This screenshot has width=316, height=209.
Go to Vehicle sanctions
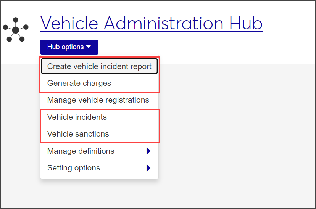tap(78, 134)
